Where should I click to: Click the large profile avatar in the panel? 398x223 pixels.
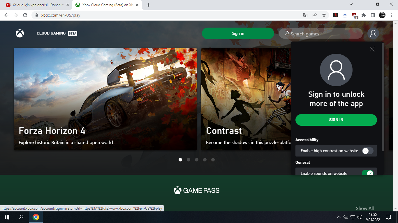click(x=336, y=70)
